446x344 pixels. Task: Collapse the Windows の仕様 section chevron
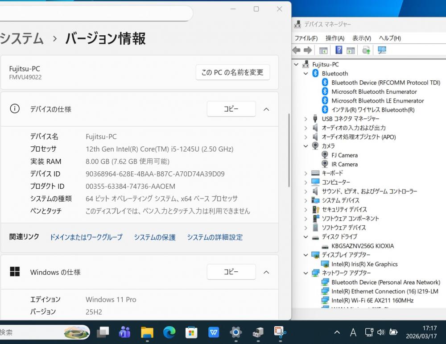[266, 272]
